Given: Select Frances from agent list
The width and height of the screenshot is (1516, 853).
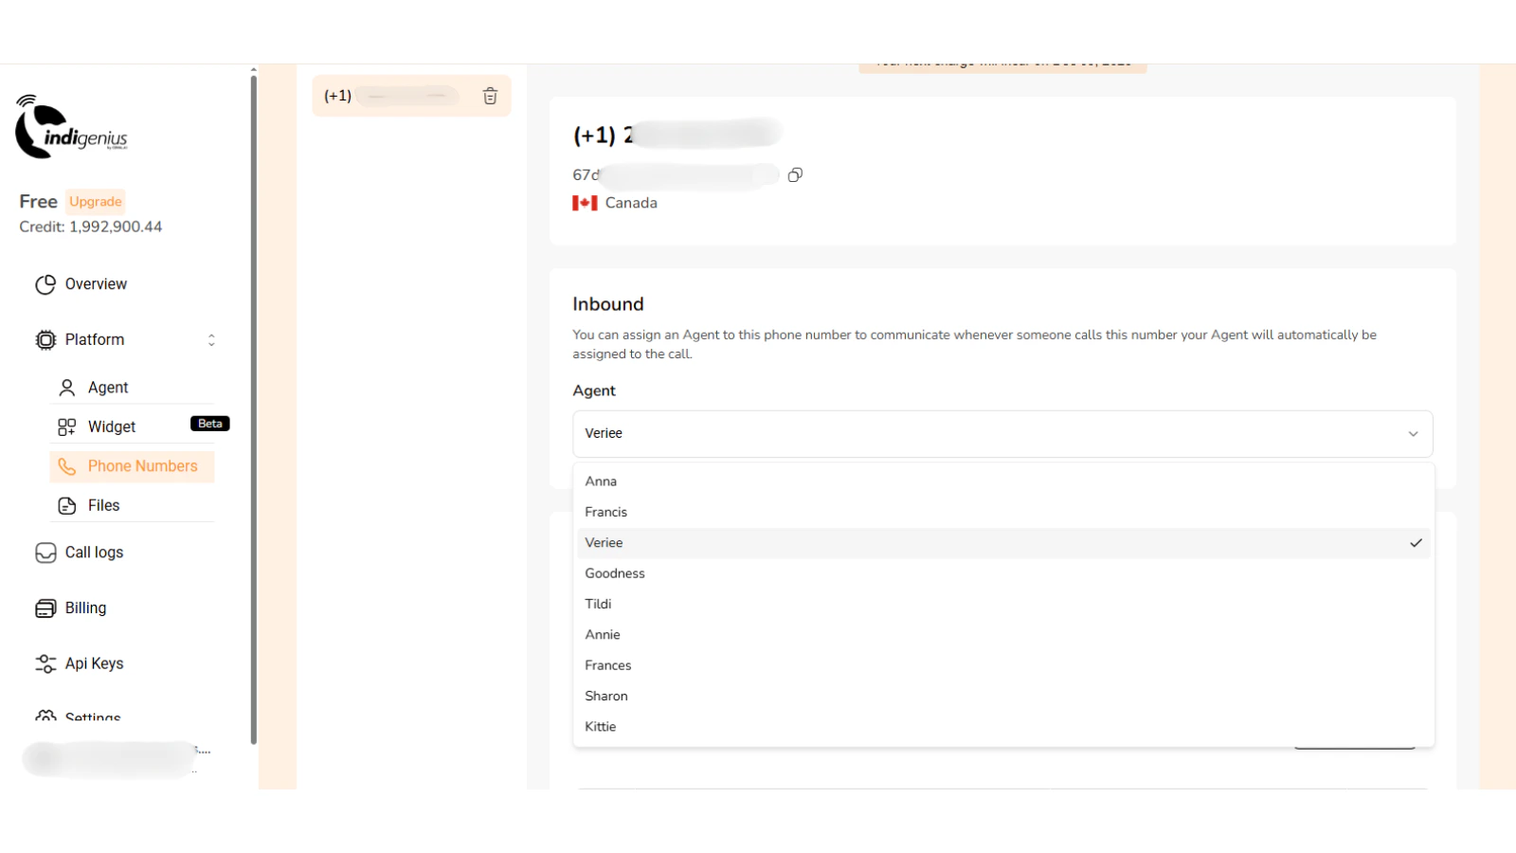Looking at the screenshot, I should [1003, 665].
